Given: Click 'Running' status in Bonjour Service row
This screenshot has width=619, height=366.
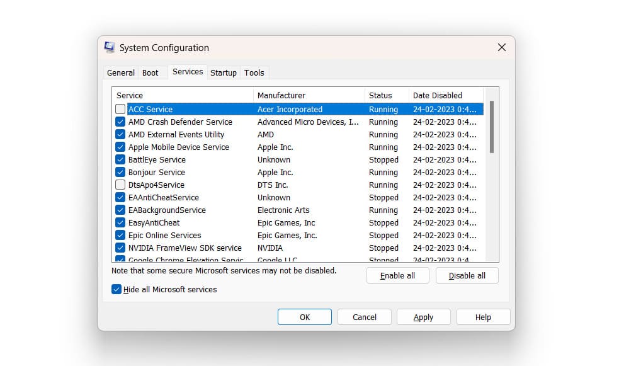Looking at the screenshot, I should pos(383,173).
